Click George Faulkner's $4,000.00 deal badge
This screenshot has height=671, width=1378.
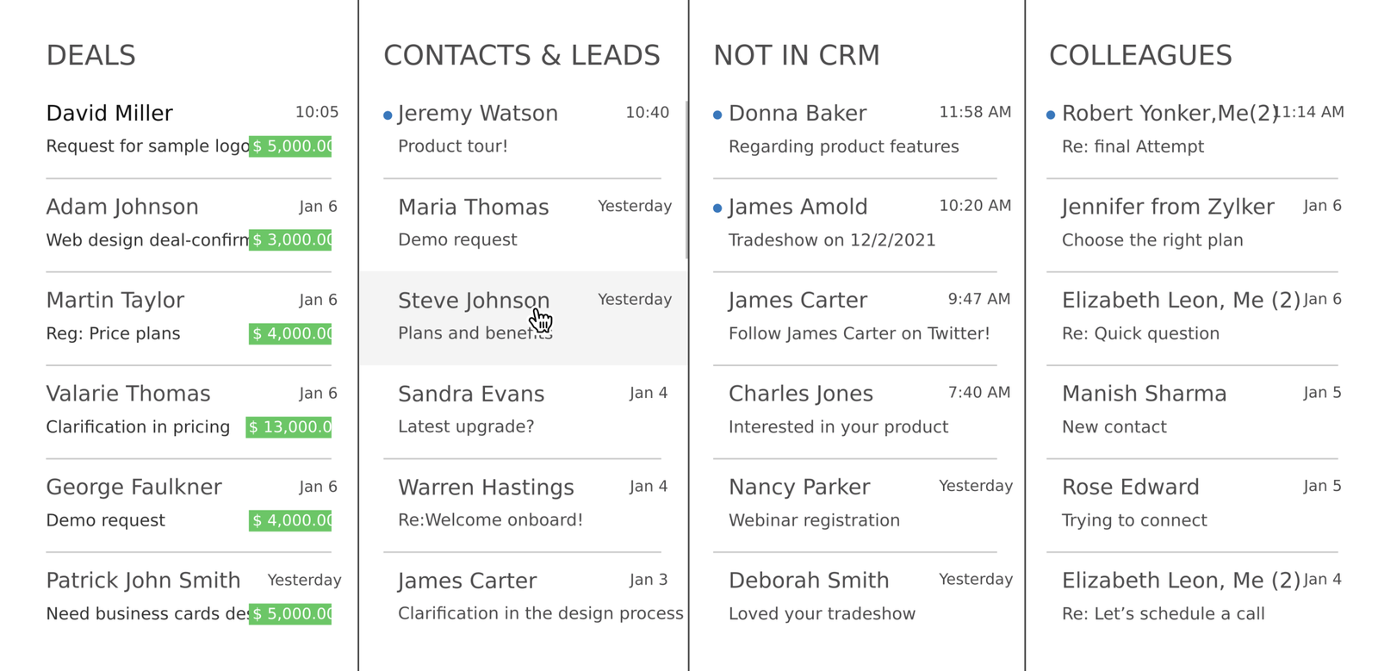point(290,520)
